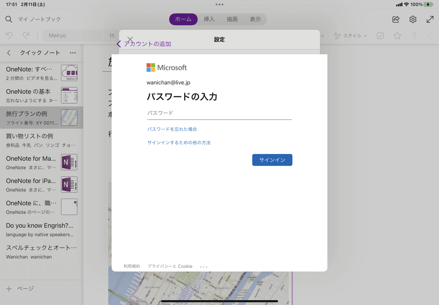Open the Quick Notes more options ellipsis
Screen dimensions: 439x305
pos(73,53)
